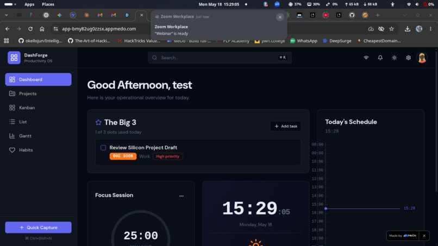Open okellojun/Intellig... bookmark
This screenshot has width=438, height=246.
coord(40,41)
